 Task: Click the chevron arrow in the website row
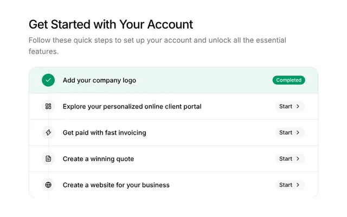[298, 184]
